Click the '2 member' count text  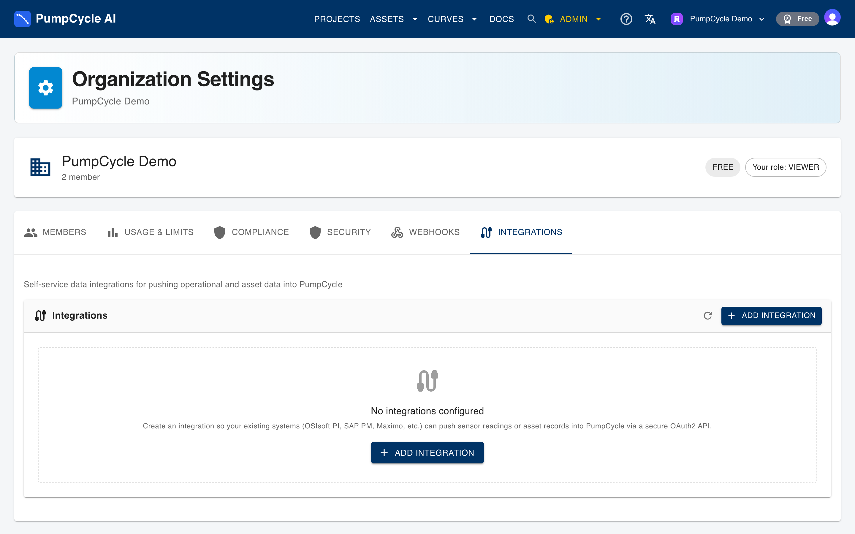pyautogui.click(x=80, y=177)
